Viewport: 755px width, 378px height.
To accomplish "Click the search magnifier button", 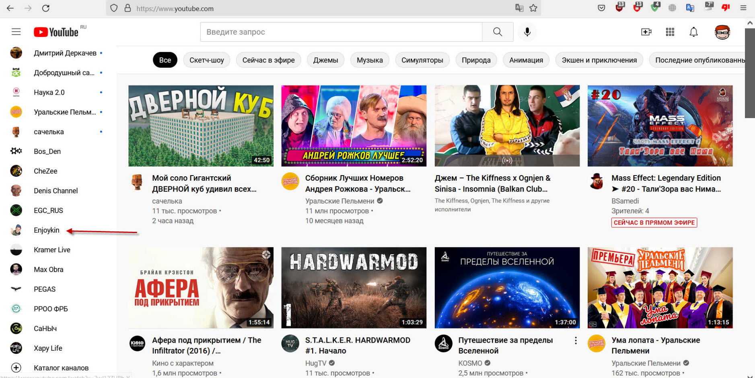I will [498, 32].
